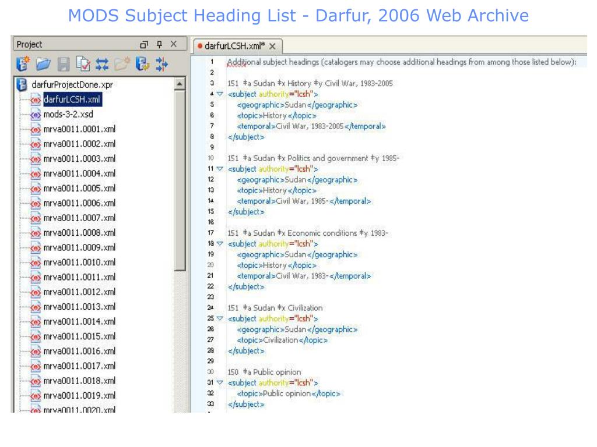Select the darfurLCSH.xml editor tab

235,46
